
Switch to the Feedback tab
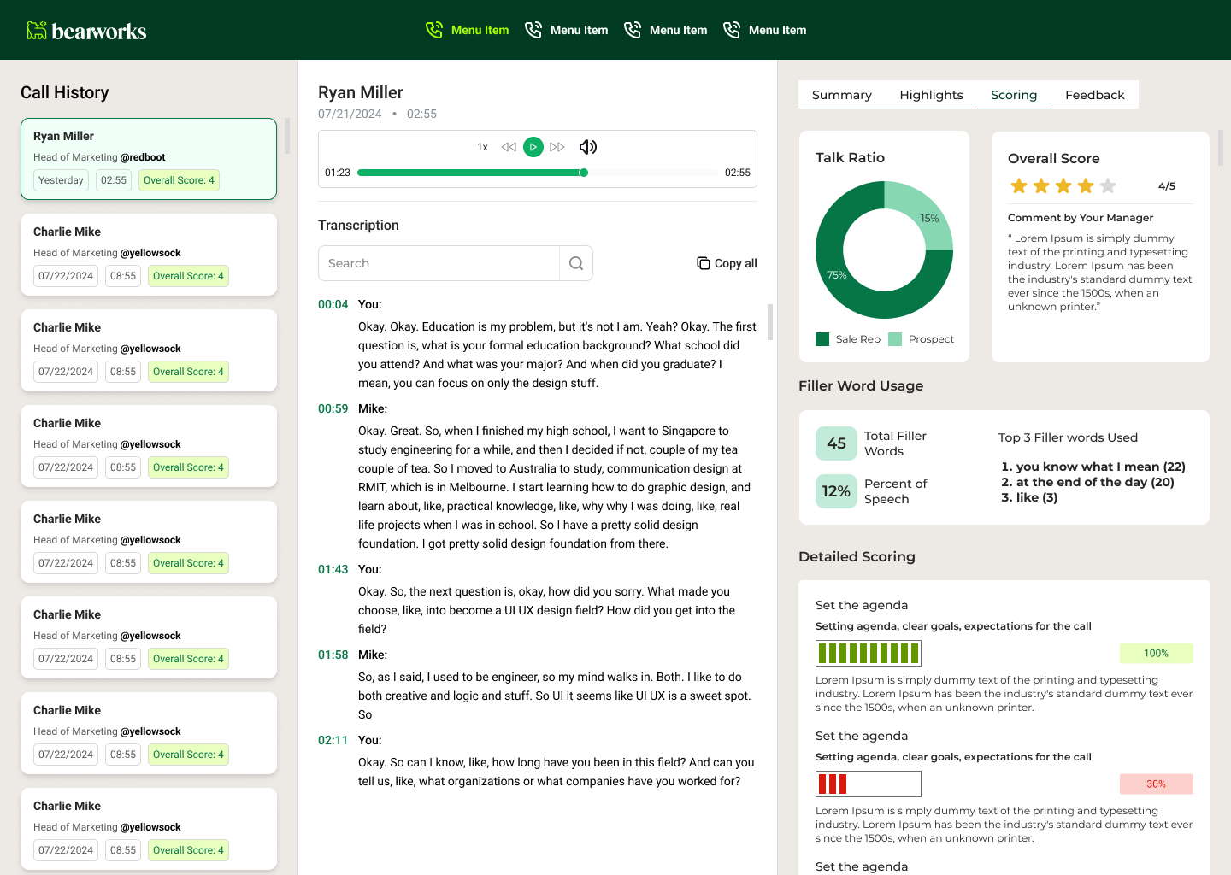click(x=1095, y=95)
